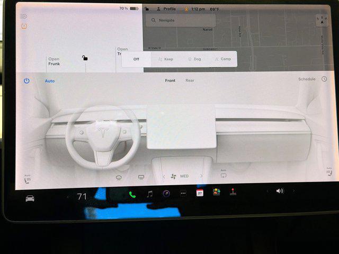Open the Phone app
The height and width of the screenshot is (254, 339).
click(x=132, y=195)
